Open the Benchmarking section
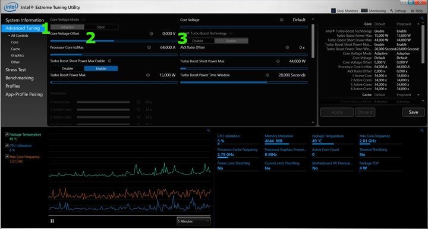Image resolution: width=428 pixels, height=229 pixels. pos(20,78)
